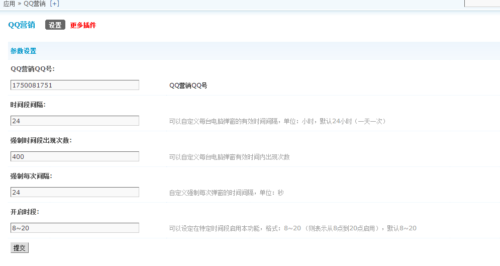500x266 pixels.
Task: Click the [+] add shortcut link
Action: [55, 4]
